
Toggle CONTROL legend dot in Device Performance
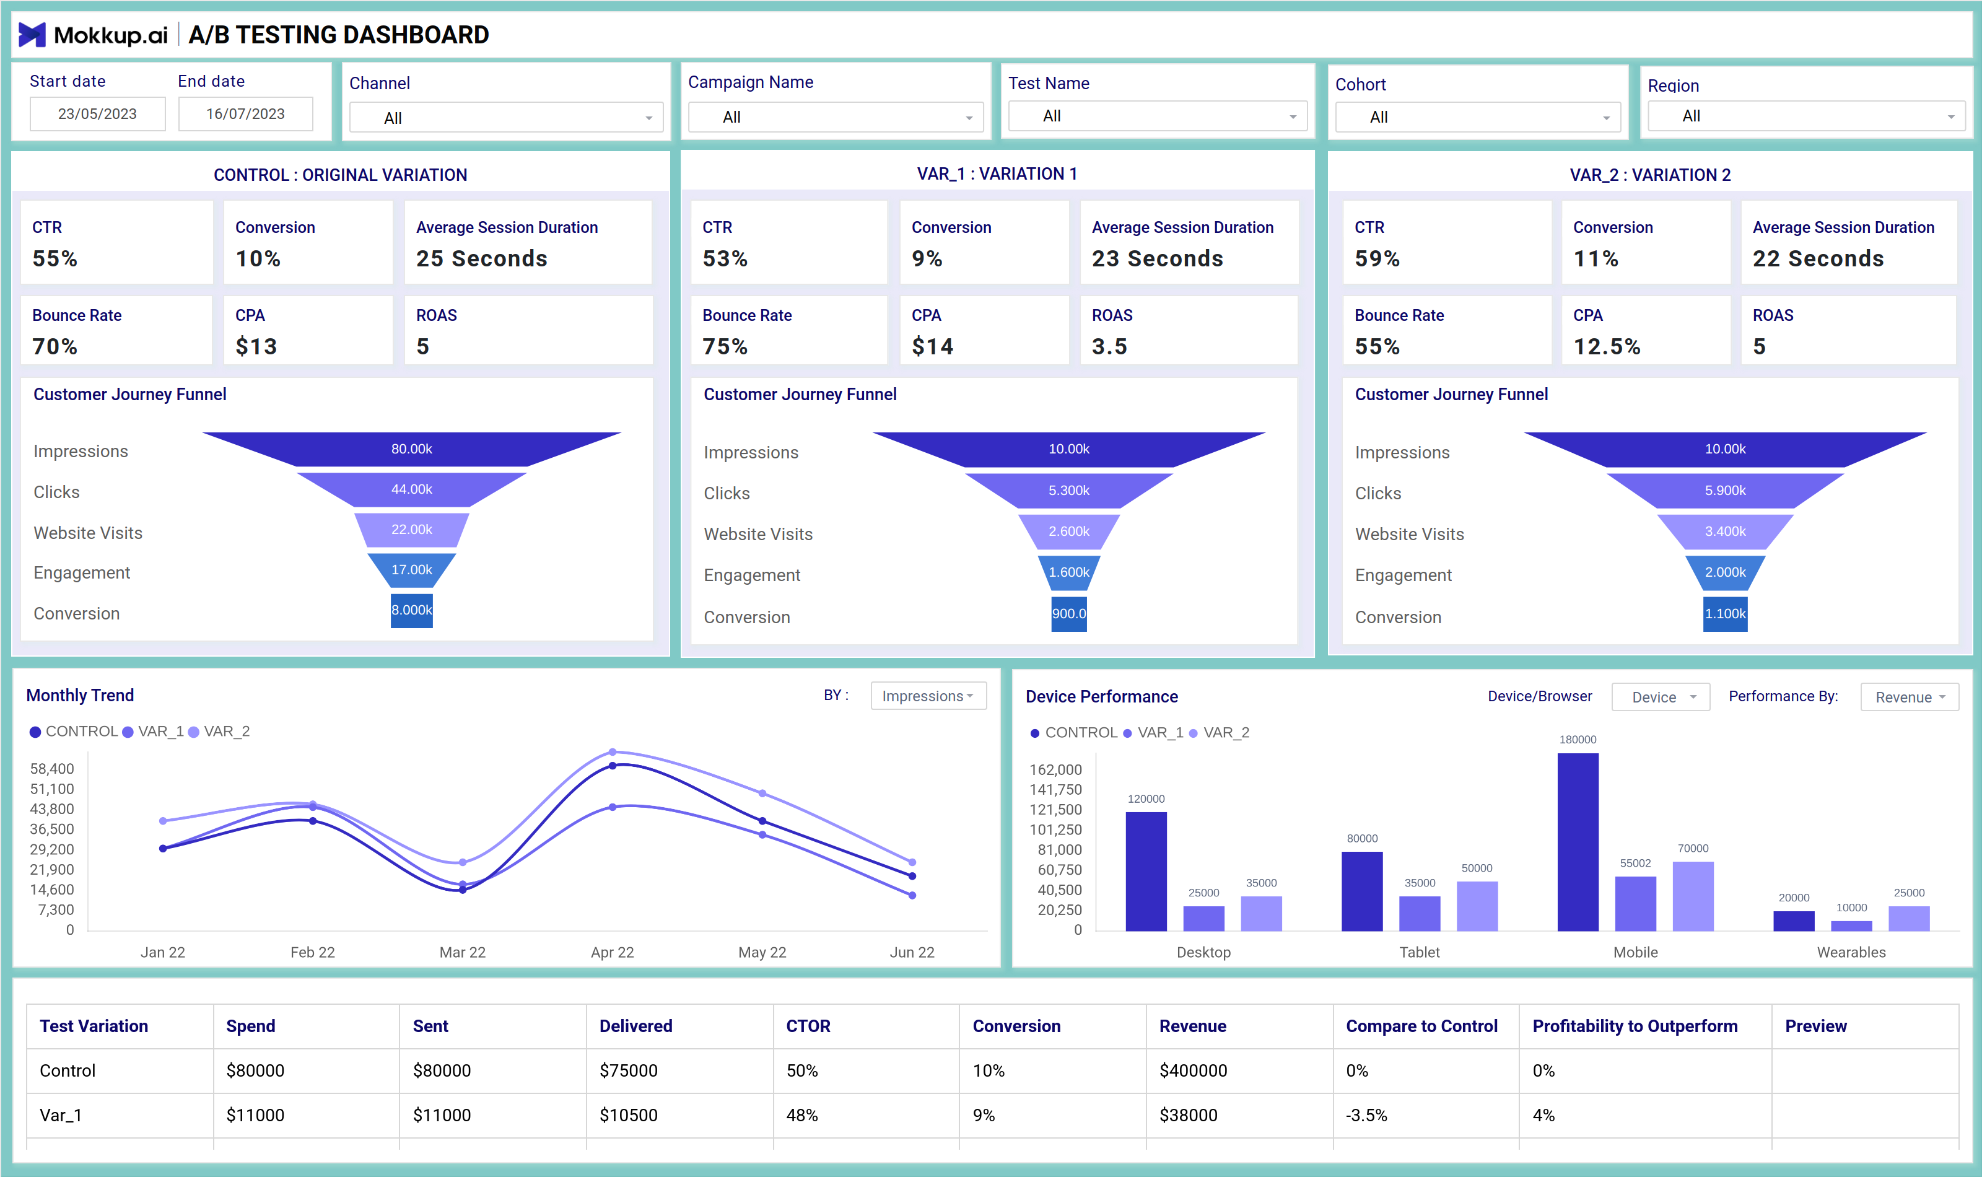click(x=1034, y=733)
